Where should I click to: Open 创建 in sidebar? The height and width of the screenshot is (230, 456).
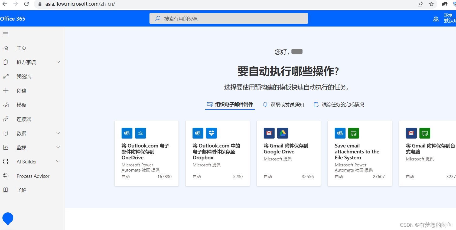click(x=21, y=91)
